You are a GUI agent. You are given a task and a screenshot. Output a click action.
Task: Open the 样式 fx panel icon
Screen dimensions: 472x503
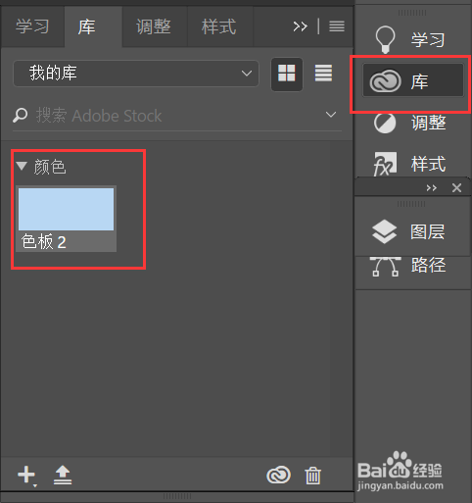385,164
